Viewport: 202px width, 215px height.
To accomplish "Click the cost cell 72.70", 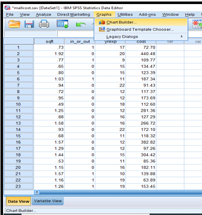I will (141, 48).
